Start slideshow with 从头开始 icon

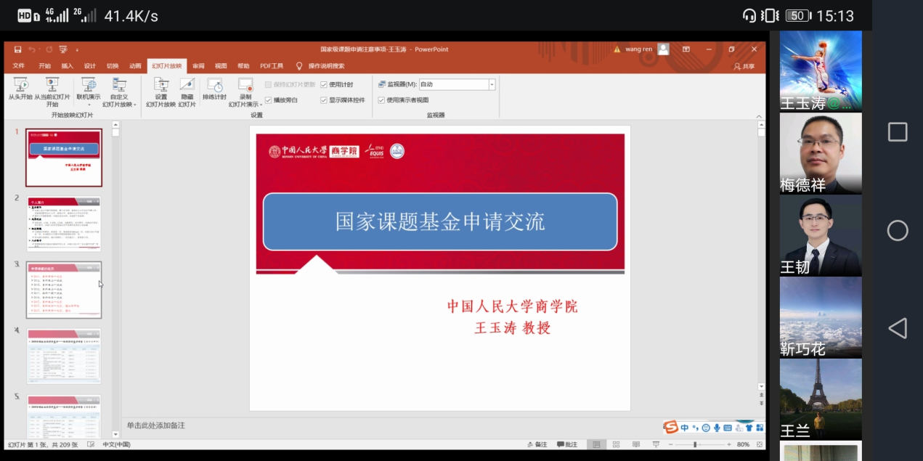point(20,85)
